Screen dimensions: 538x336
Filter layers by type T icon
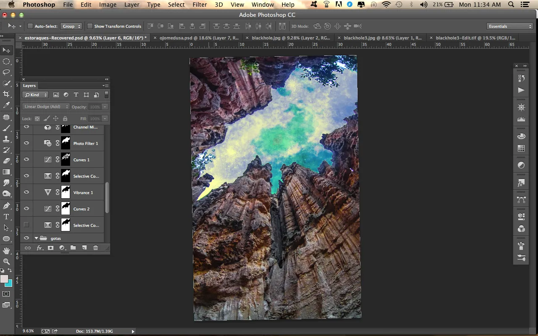click(76, 95)
